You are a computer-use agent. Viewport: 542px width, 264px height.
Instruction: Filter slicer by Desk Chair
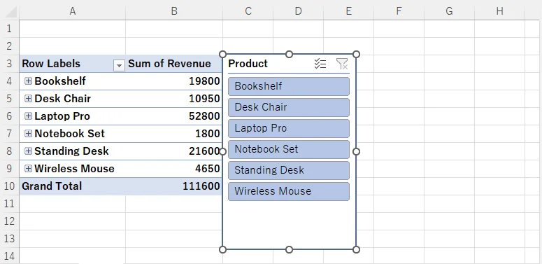pyautogui.click(x=289, y=107)
